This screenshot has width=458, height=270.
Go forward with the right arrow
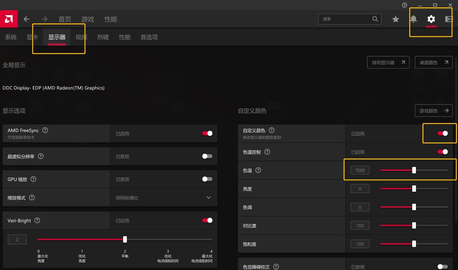(45, 19)
